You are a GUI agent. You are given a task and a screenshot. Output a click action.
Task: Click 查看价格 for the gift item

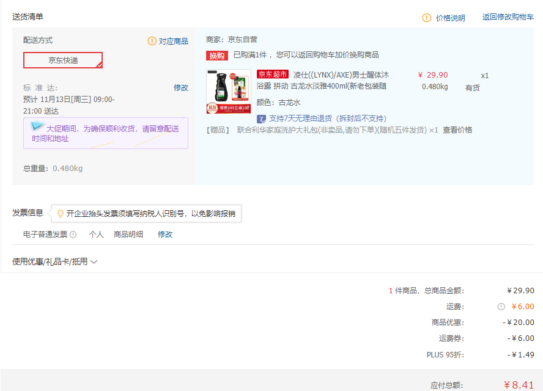tap(457, 130)
